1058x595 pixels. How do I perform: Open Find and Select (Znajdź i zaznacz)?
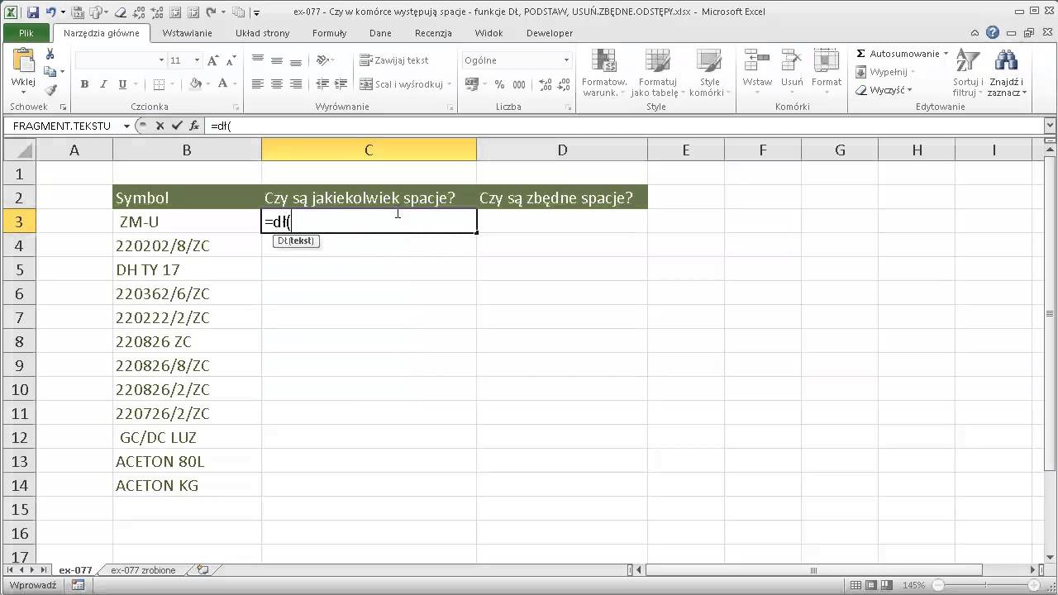coord(1006,73)
